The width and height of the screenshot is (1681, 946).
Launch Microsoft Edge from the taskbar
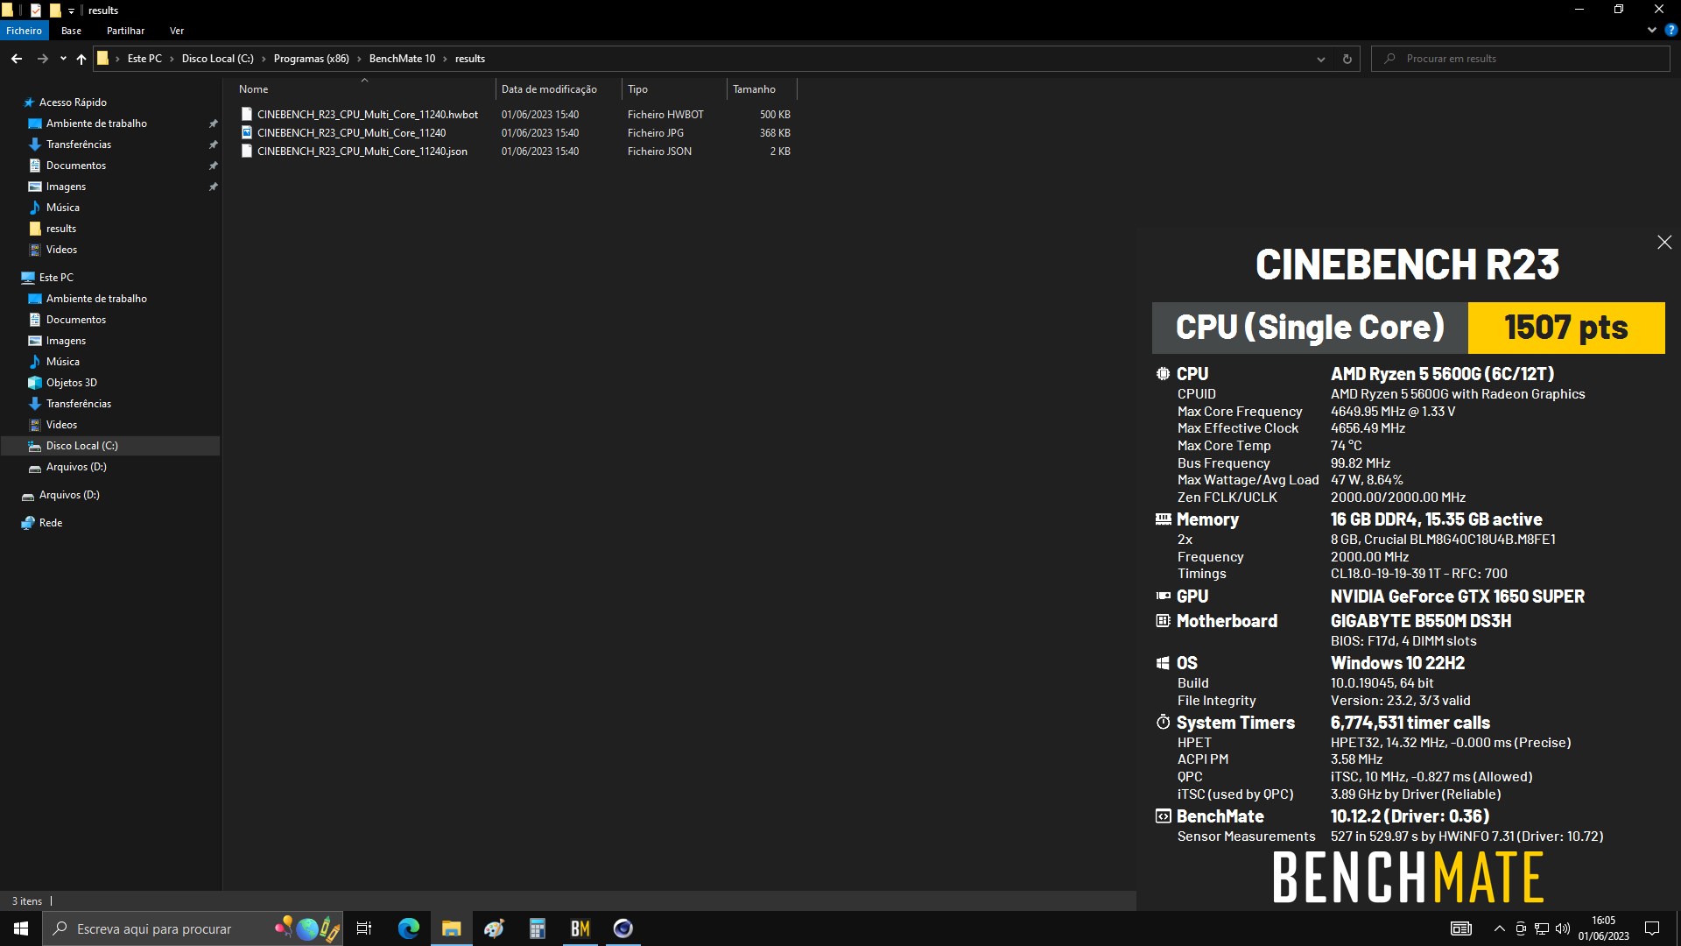(409, 928)
